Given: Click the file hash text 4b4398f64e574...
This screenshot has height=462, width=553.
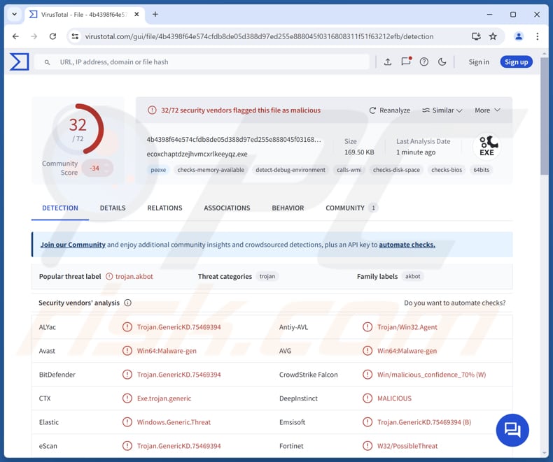Looking at the screenshot, I should (x=234, y=140).
